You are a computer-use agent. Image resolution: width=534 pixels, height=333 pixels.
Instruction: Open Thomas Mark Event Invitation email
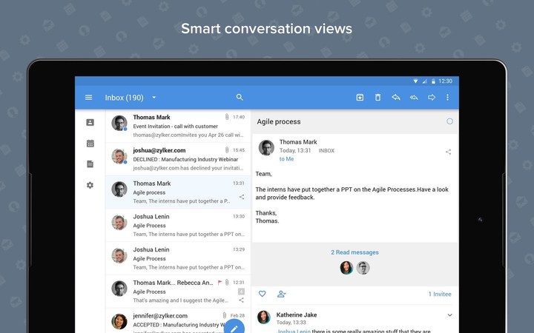(x=178, y=126)
